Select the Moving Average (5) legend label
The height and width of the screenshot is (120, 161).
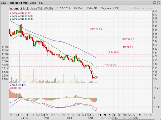20,13
